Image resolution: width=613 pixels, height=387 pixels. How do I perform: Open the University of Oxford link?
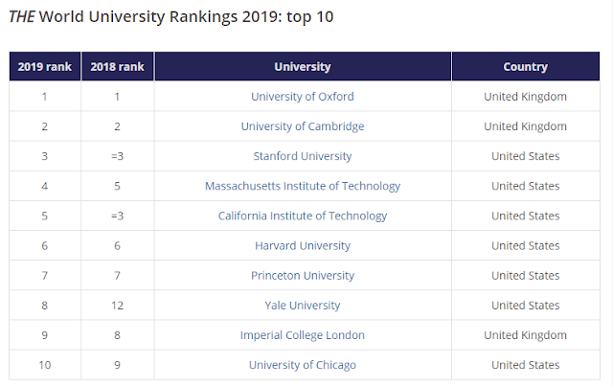click(x=302, y=96)
